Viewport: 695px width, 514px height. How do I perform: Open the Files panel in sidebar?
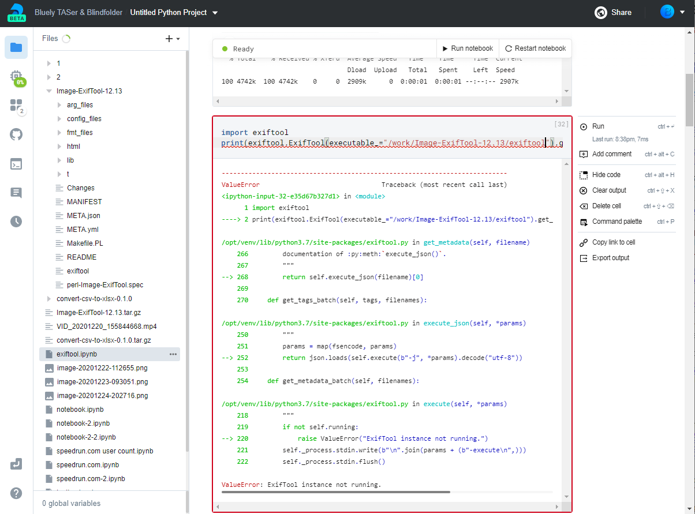click(16, 47)
